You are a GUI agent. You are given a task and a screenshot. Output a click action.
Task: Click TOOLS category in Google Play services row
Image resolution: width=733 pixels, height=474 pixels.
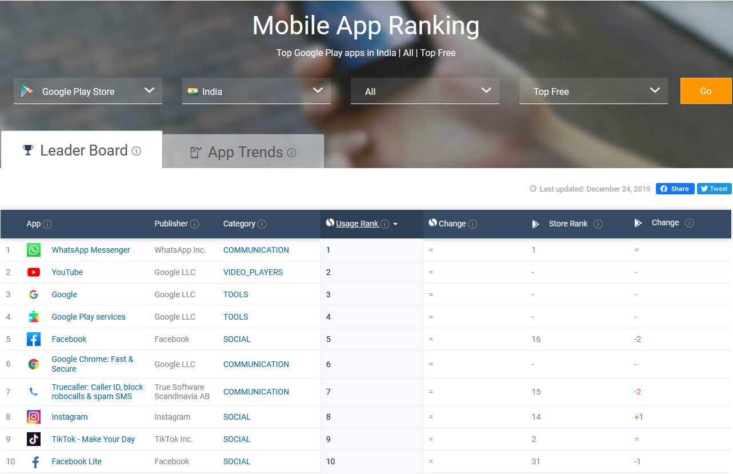click(236, 317)
